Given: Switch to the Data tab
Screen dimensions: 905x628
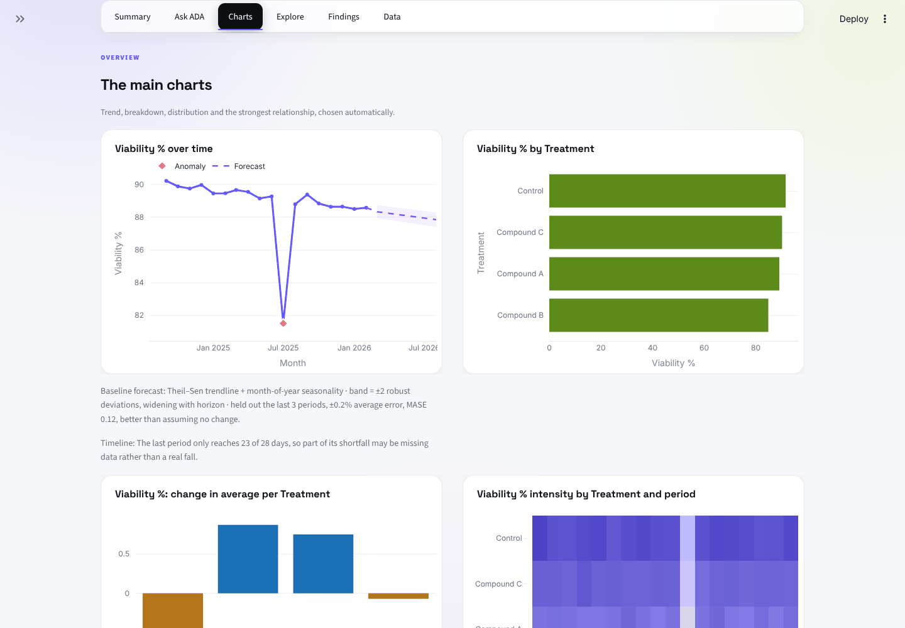Looking at the screenshot, I should tap(392, 17).
